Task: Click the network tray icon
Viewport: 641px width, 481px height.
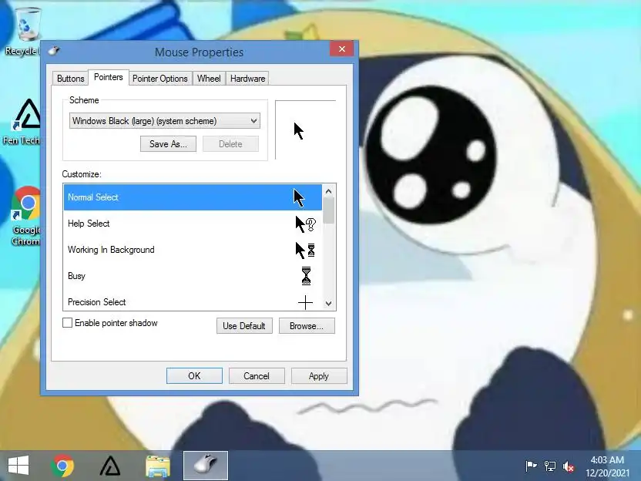Action: pyautogui.click(x=550, y=466)
